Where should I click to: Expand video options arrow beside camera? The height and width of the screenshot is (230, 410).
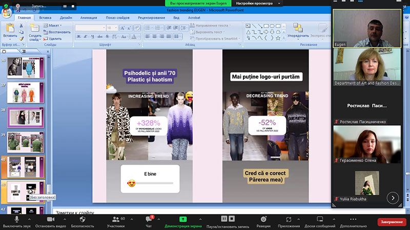point(65,219)
